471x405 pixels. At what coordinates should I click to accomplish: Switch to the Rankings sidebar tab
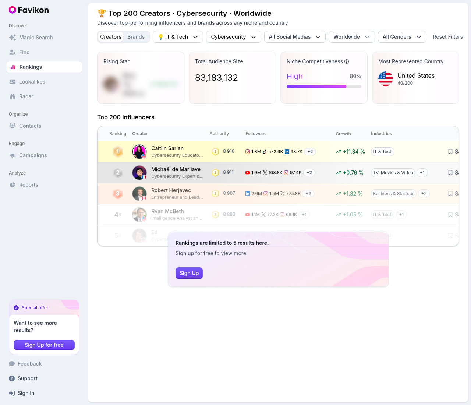point(31,67)
